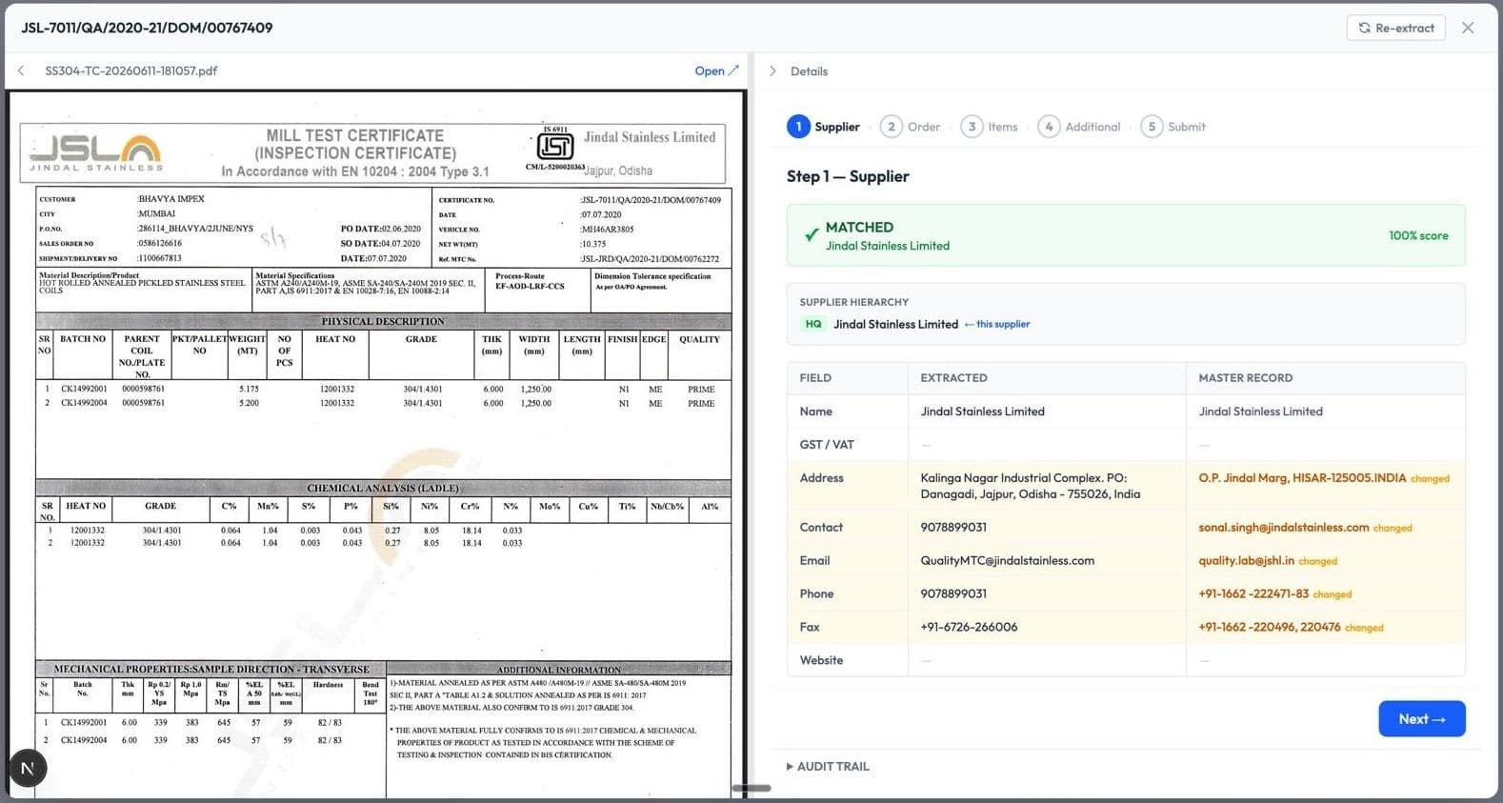Click the ISI certification mark in PDF
This screenshot has width=1503, height=803.
pos(554,144)
